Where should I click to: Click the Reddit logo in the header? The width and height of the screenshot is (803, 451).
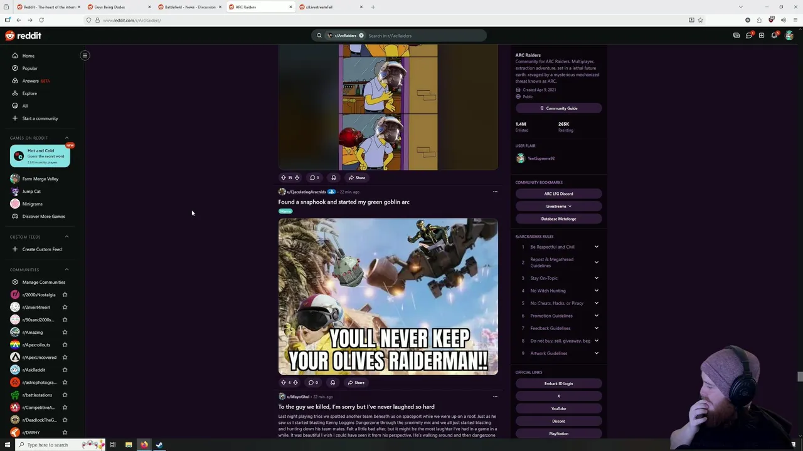coord(23,36)
